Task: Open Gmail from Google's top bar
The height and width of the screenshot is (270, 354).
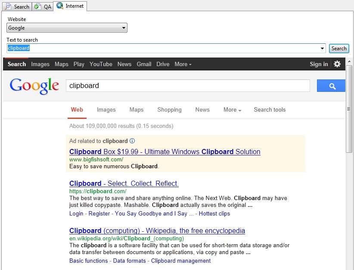Action: 144,64
